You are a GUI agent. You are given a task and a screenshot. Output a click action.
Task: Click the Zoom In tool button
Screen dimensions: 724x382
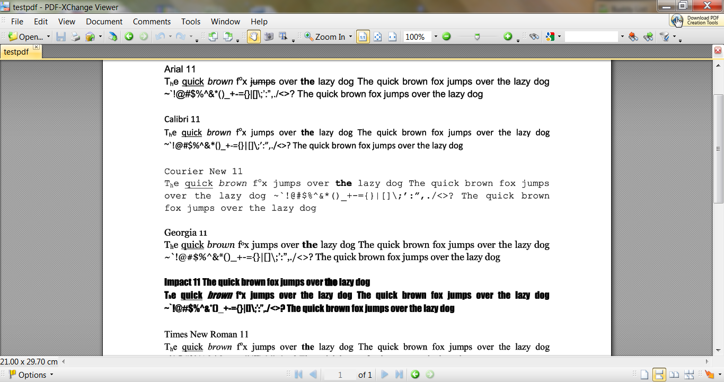click(x=324, y=37)
